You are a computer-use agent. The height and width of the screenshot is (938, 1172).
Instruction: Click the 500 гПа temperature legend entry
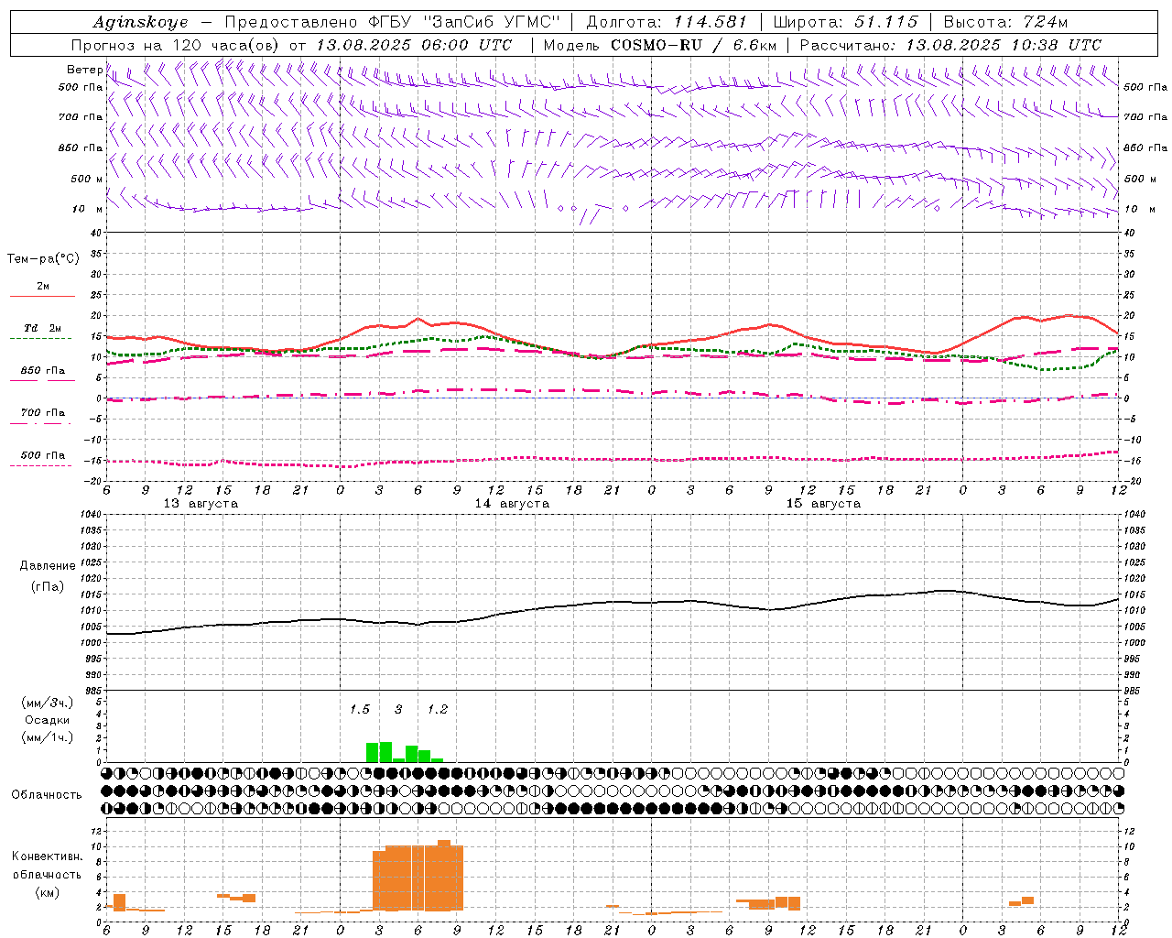point(42,455)
